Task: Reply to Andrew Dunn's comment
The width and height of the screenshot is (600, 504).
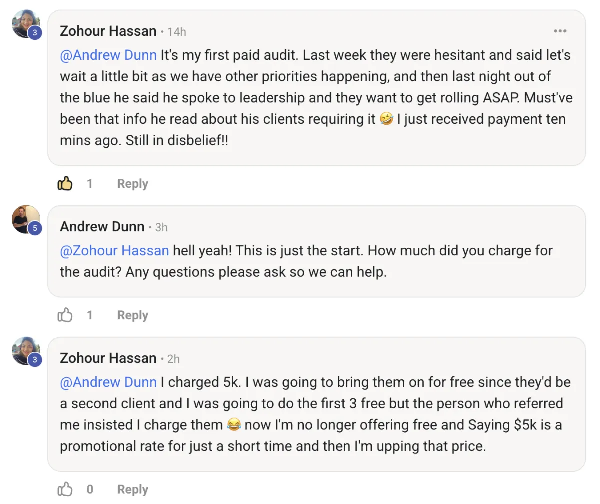Action: (x=132, y=315)
